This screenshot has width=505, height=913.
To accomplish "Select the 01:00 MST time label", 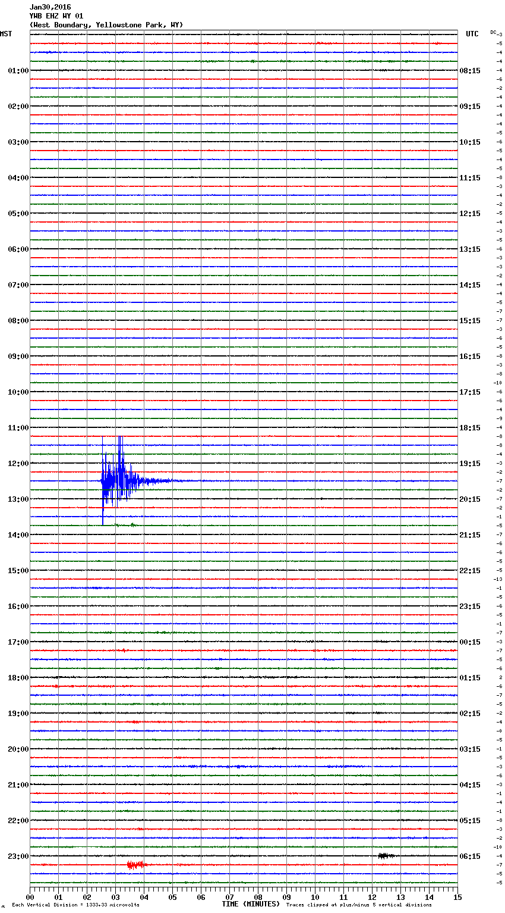I will (x=18, y=71).
